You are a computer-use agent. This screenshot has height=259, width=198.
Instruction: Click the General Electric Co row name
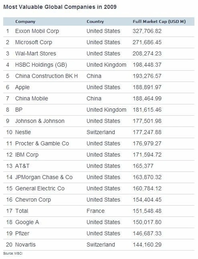(x=40, y=188)
